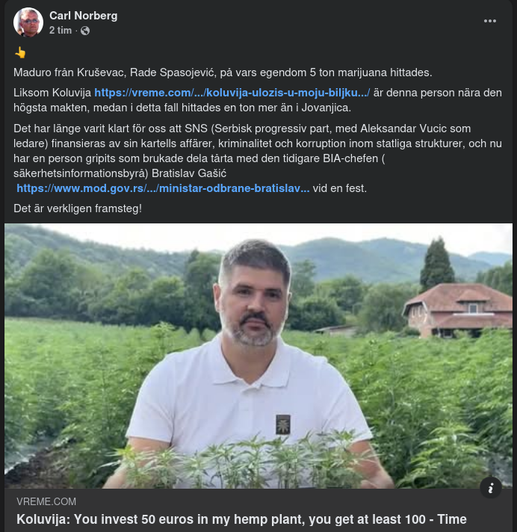Open the vreme.com Koluvija link

pos(232,93)
